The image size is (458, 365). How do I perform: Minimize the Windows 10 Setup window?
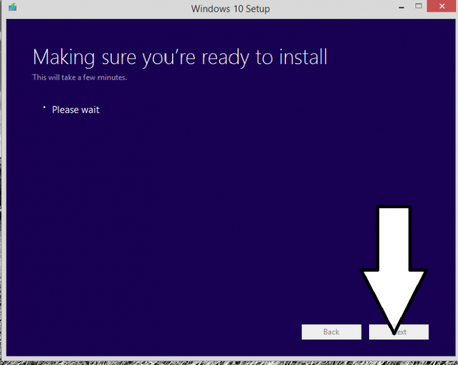402,7
